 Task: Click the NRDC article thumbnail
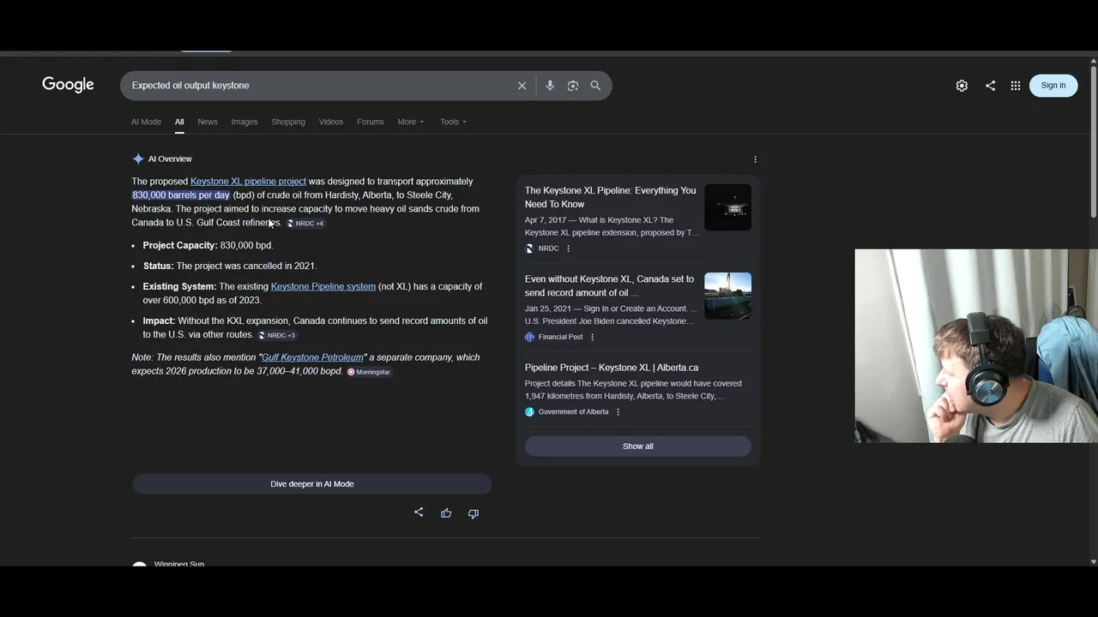pyautogui.click(x=727, y=207)
